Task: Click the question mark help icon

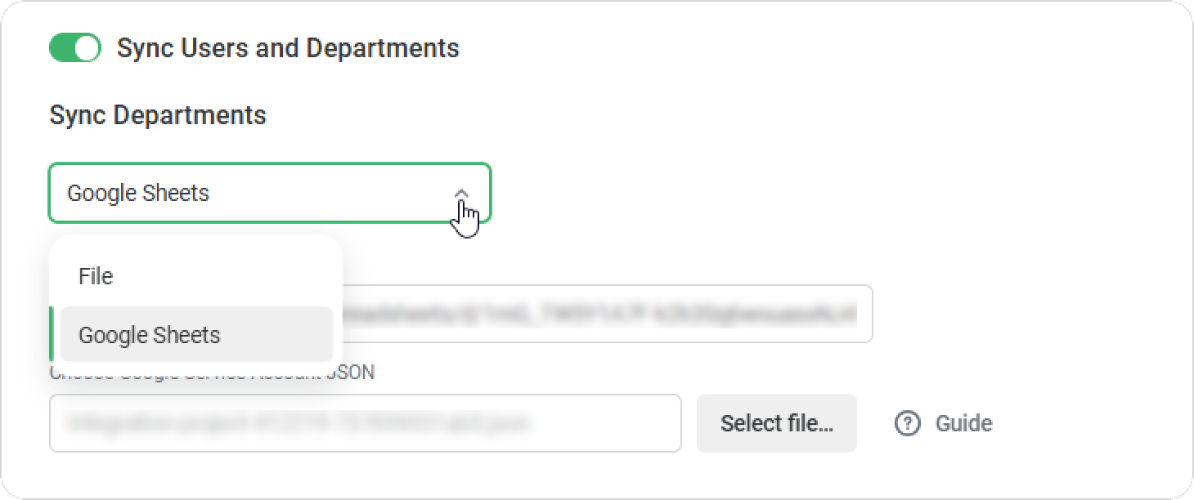Action: tap(907, 423)
